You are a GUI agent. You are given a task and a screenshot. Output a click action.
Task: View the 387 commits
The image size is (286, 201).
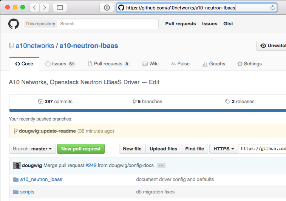[55, 101]
